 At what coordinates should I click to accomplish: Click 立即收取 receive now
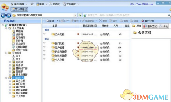pos(69,4)
